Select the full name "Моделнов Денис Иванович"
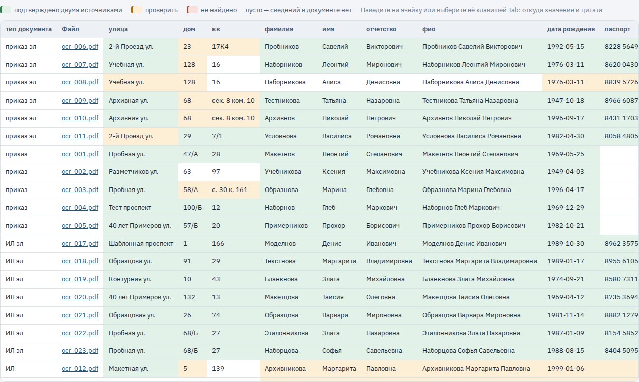639x382 pixels. tap(480, 244)
